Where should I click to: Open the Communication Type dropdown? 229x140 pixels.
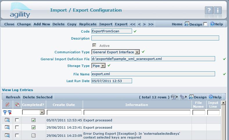(137, 52)
